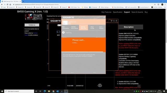Launch Microsoft Edge from the taskbar
Viewport: 167px width, 93px height.
pos(45,91)
